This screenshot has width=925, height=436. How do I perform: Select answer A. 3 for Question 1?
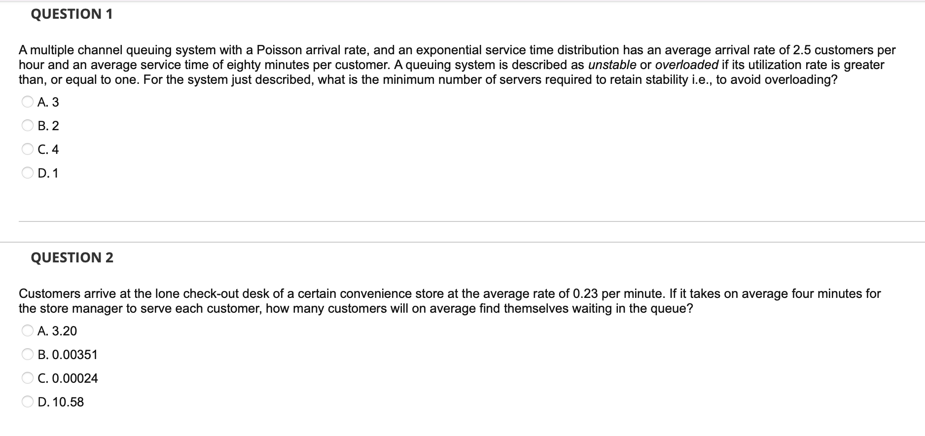[x=27, y=102]
